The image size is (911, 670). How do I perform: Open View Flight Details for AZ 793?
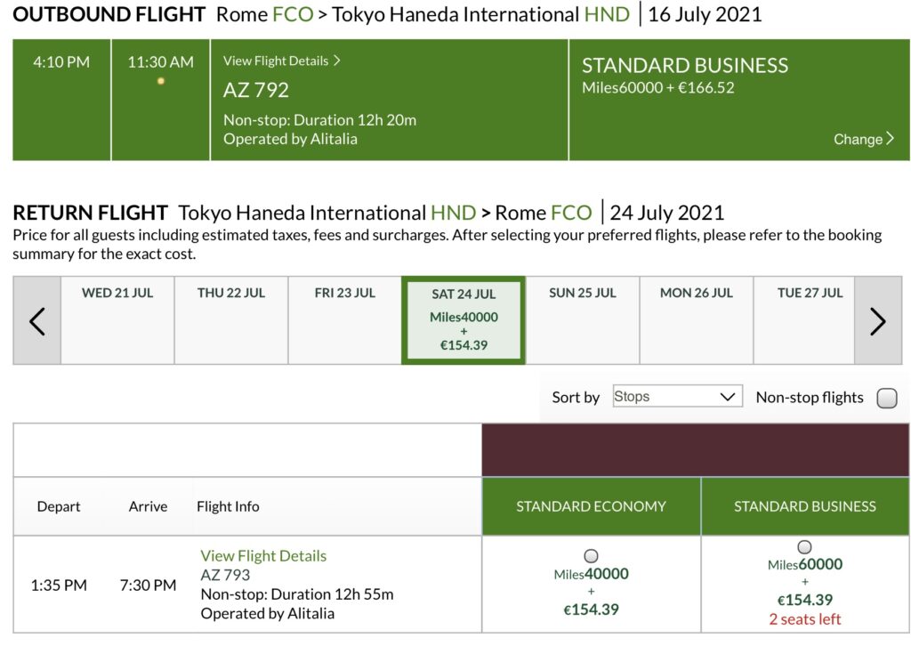(263, 556)
